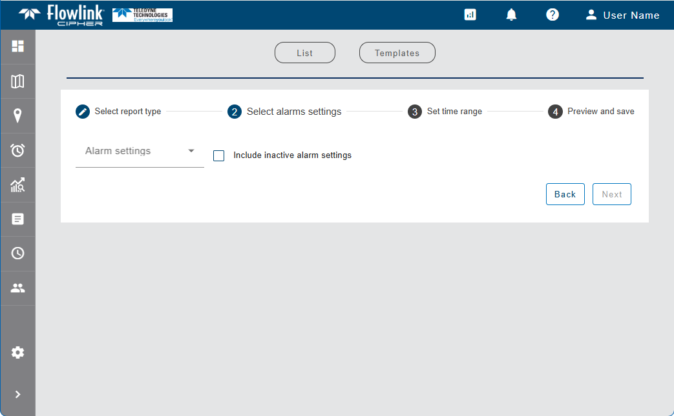Open the map view icon

click(x=17, y=81)
